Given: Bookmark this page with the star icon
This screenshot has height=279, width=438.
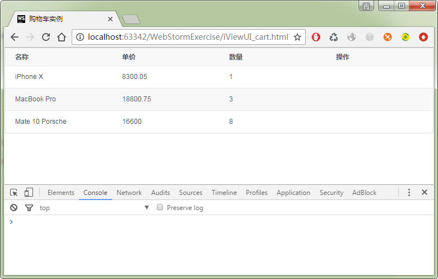Looking at the screenshot, I should [x=297, y=37].
